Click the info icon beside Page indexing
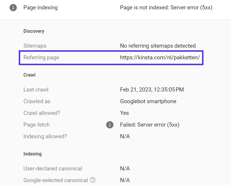This screenshot has width=231, height=185. click(13, 8)
